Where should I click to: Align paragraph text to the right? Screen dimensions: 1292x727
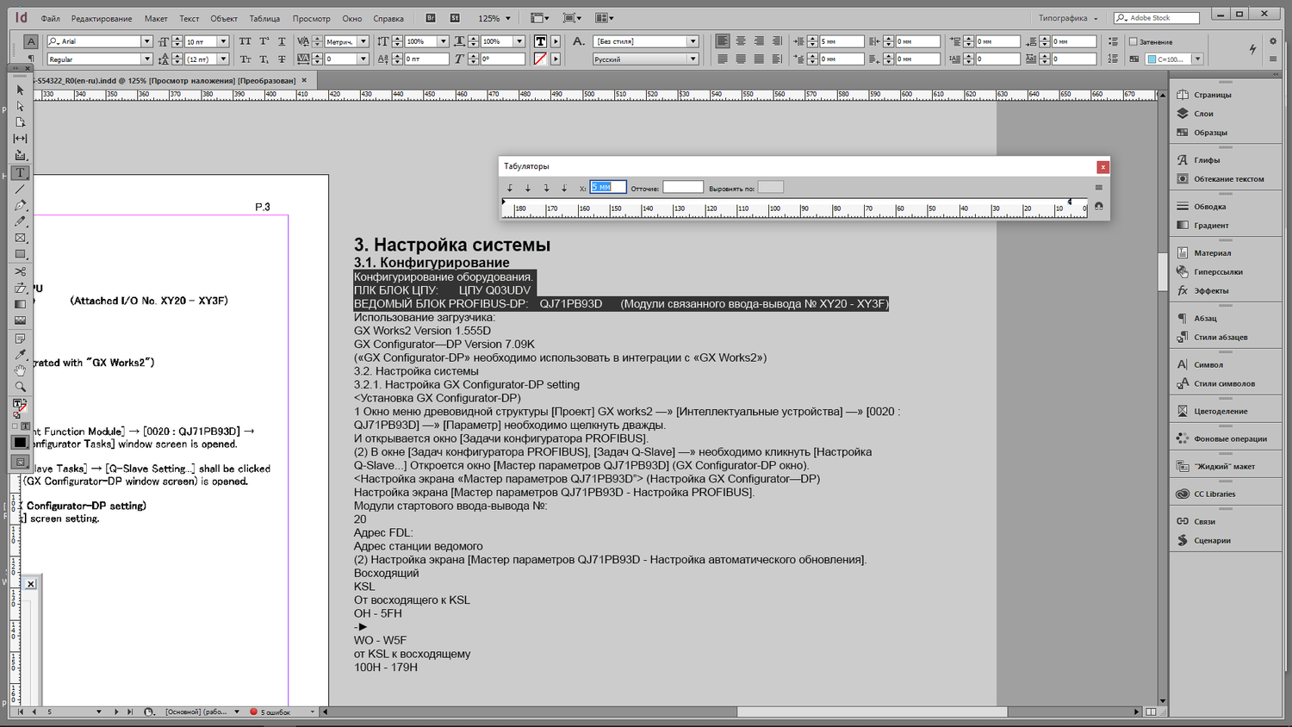759,41
